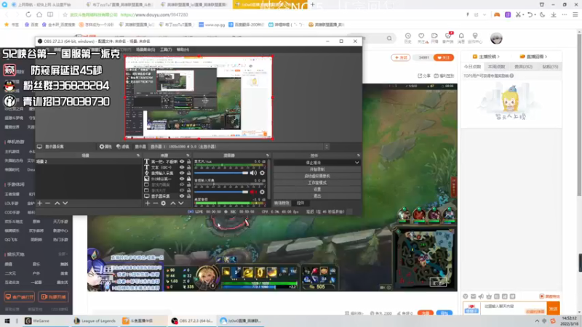Move scene up in the OBS scenes list
Viewport: 582px width, 327px height.
click(57, 203)
